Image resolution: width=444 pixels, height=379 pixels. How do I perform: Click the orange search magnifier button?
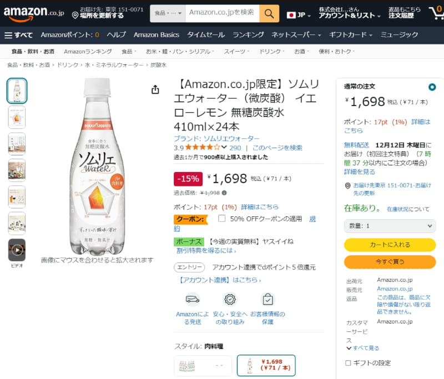[x=269, y=13]
